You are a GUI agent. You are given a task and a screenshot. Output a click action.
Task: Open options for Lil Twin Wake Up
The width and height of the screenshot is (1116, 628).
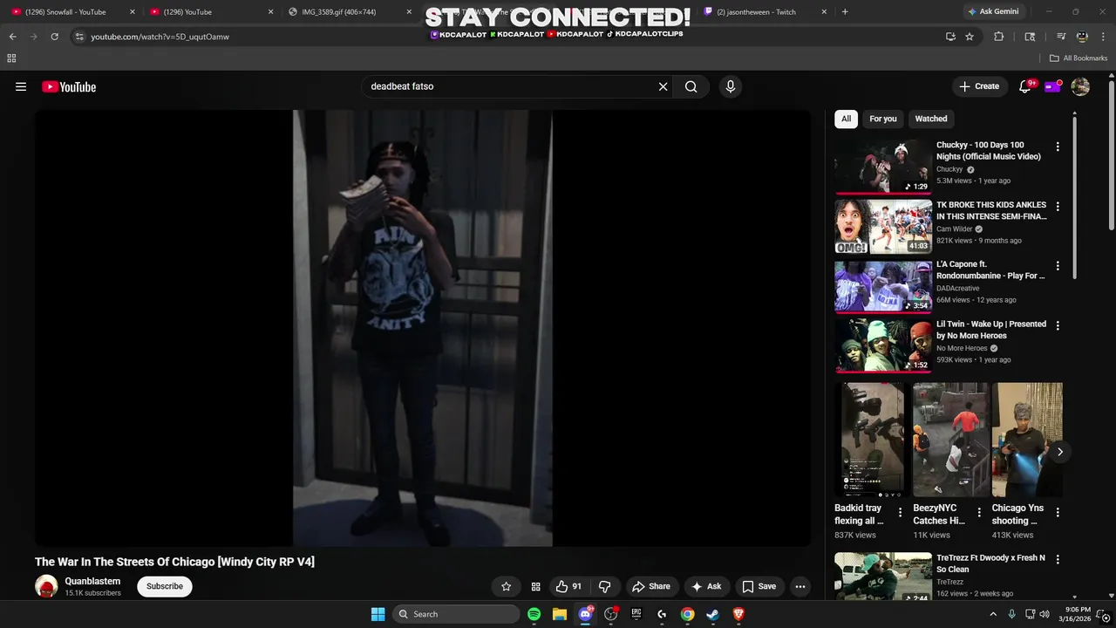pyautogui.click(x=1058, y=325)
